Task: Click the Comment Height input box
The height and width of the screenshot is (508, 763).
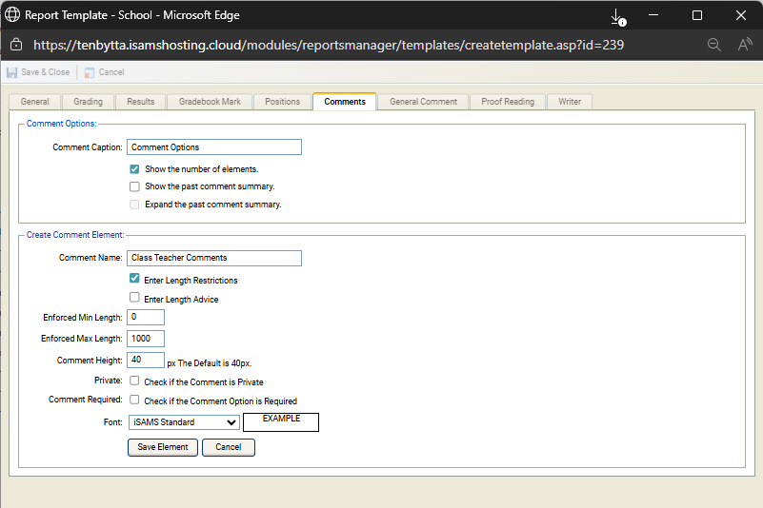Action: point(146,361)
